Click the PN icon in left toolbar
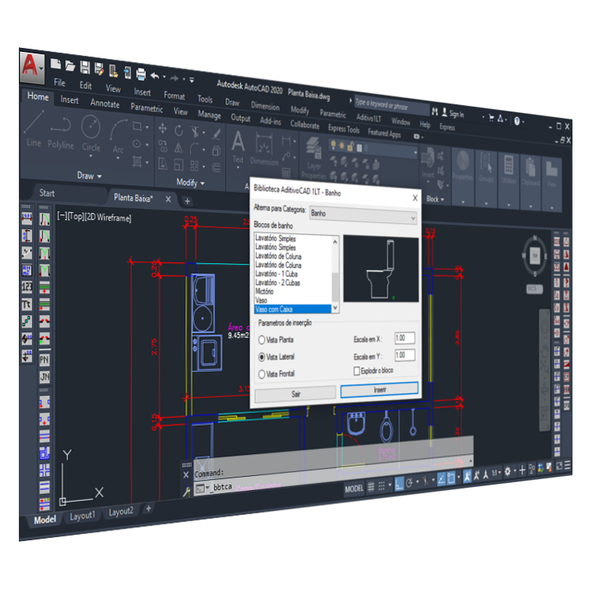Screen dimensions: 589x589 [x=44, y=360]
